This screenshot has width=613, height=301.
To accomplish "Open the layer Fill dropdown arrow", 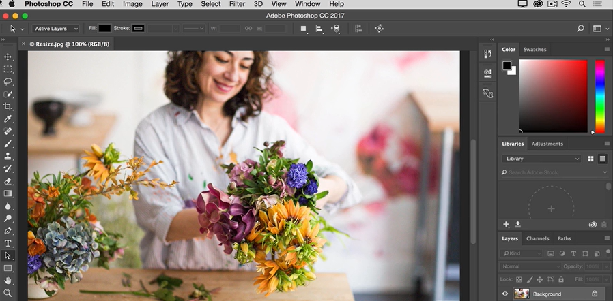I will (x=606, y=280).
